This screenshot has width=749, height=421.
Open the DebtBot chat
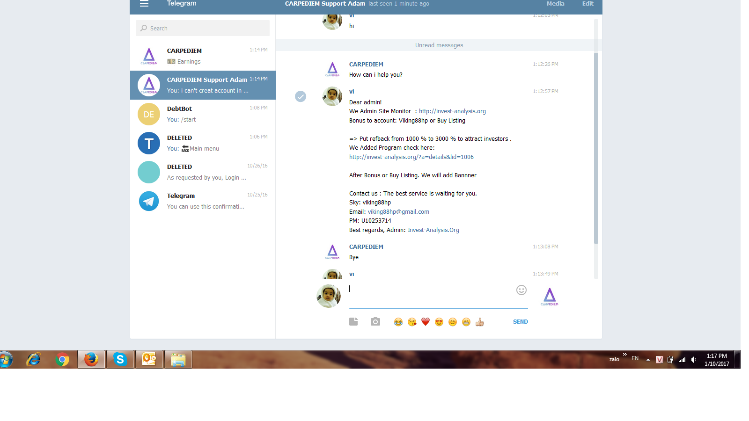(203, 114)
